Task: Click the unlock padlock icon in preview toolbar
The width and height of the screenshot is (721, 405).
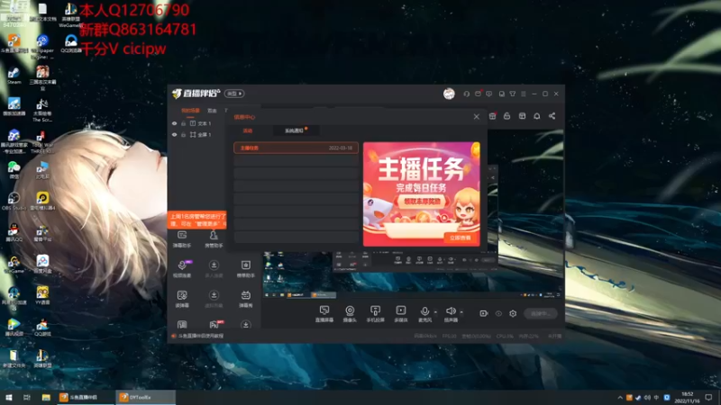Action: point(507,116)
